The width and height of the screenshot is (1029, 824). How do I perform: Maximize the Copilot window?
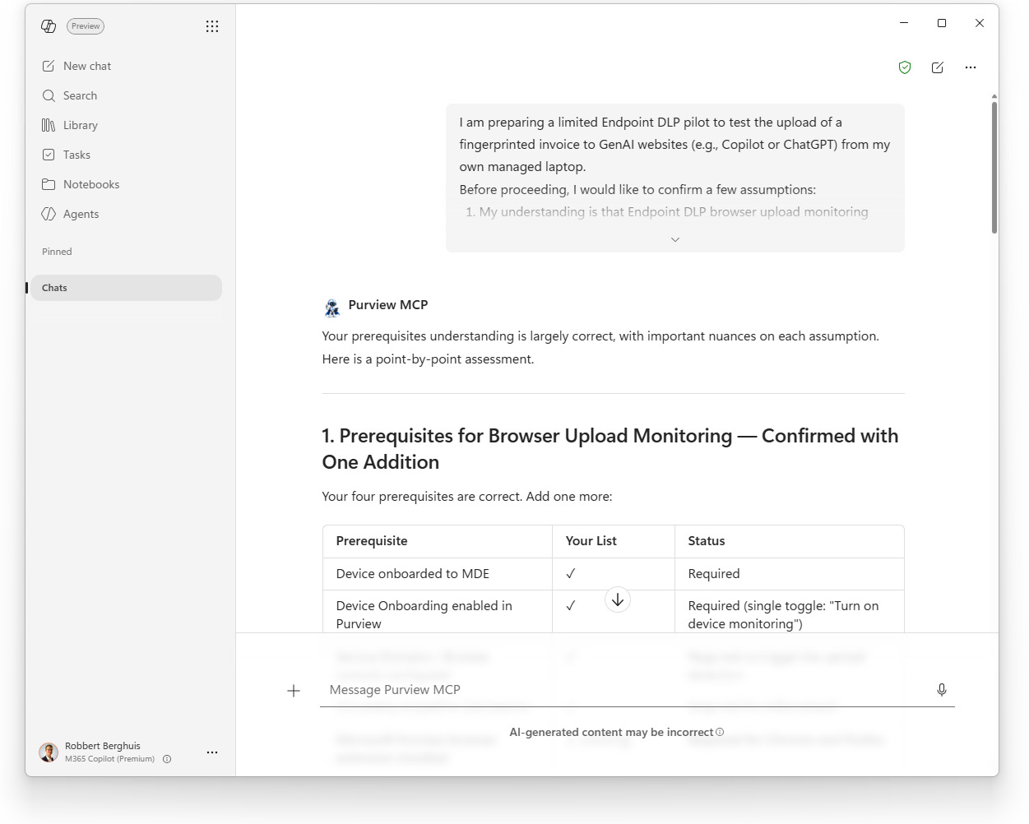tap(942, 23)
